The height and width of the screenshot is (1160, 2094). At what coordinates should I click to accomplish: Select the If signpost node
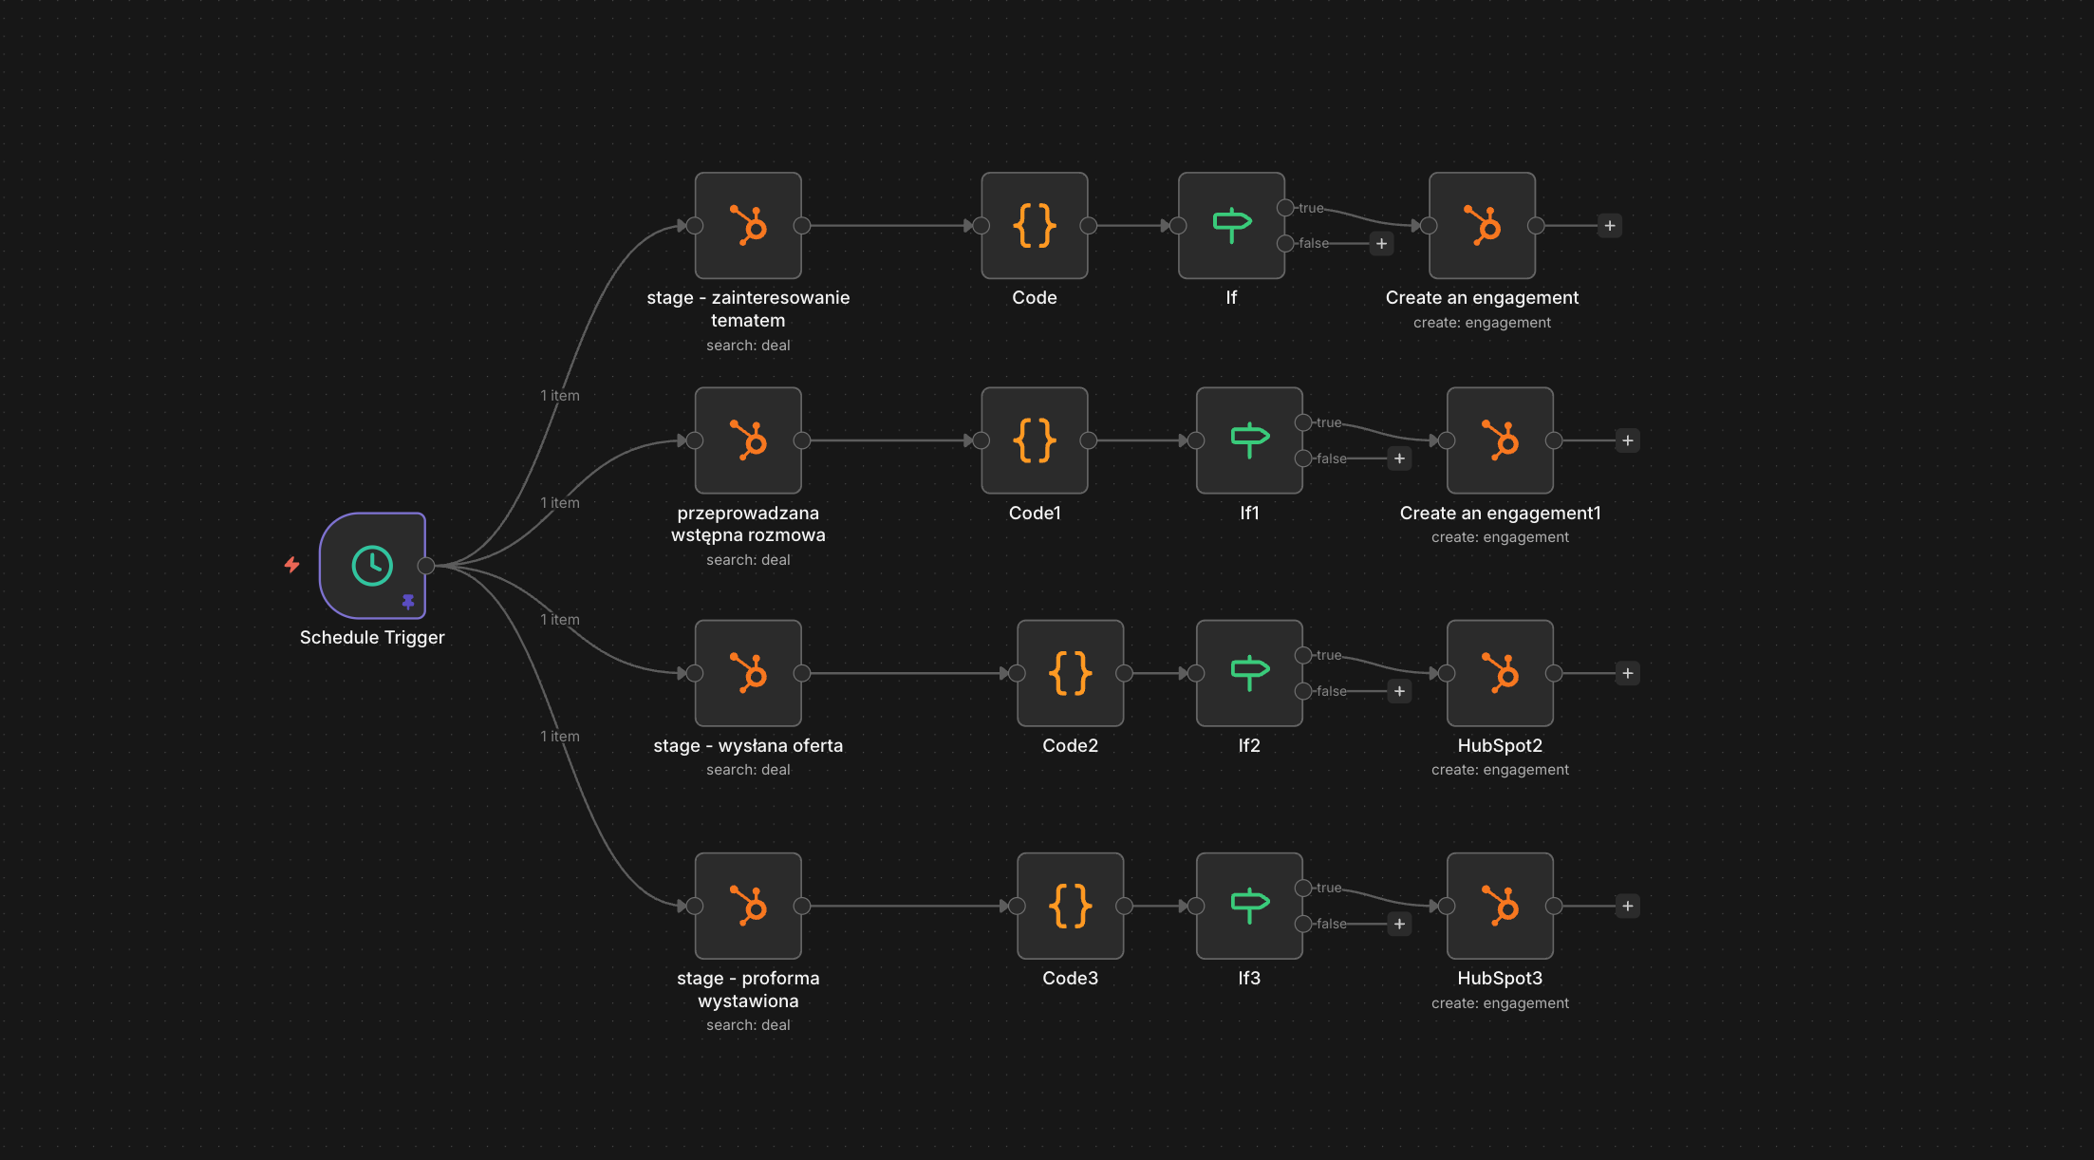click(x=1231, y=226)
